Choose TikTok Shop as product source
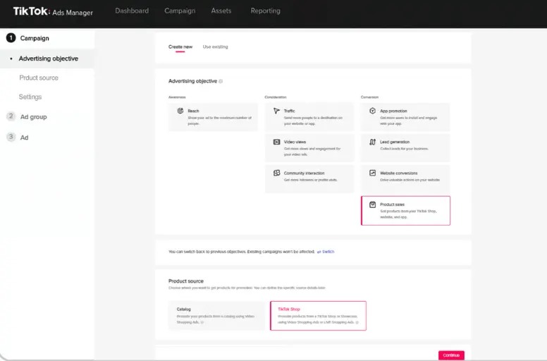 pos(318,316)
